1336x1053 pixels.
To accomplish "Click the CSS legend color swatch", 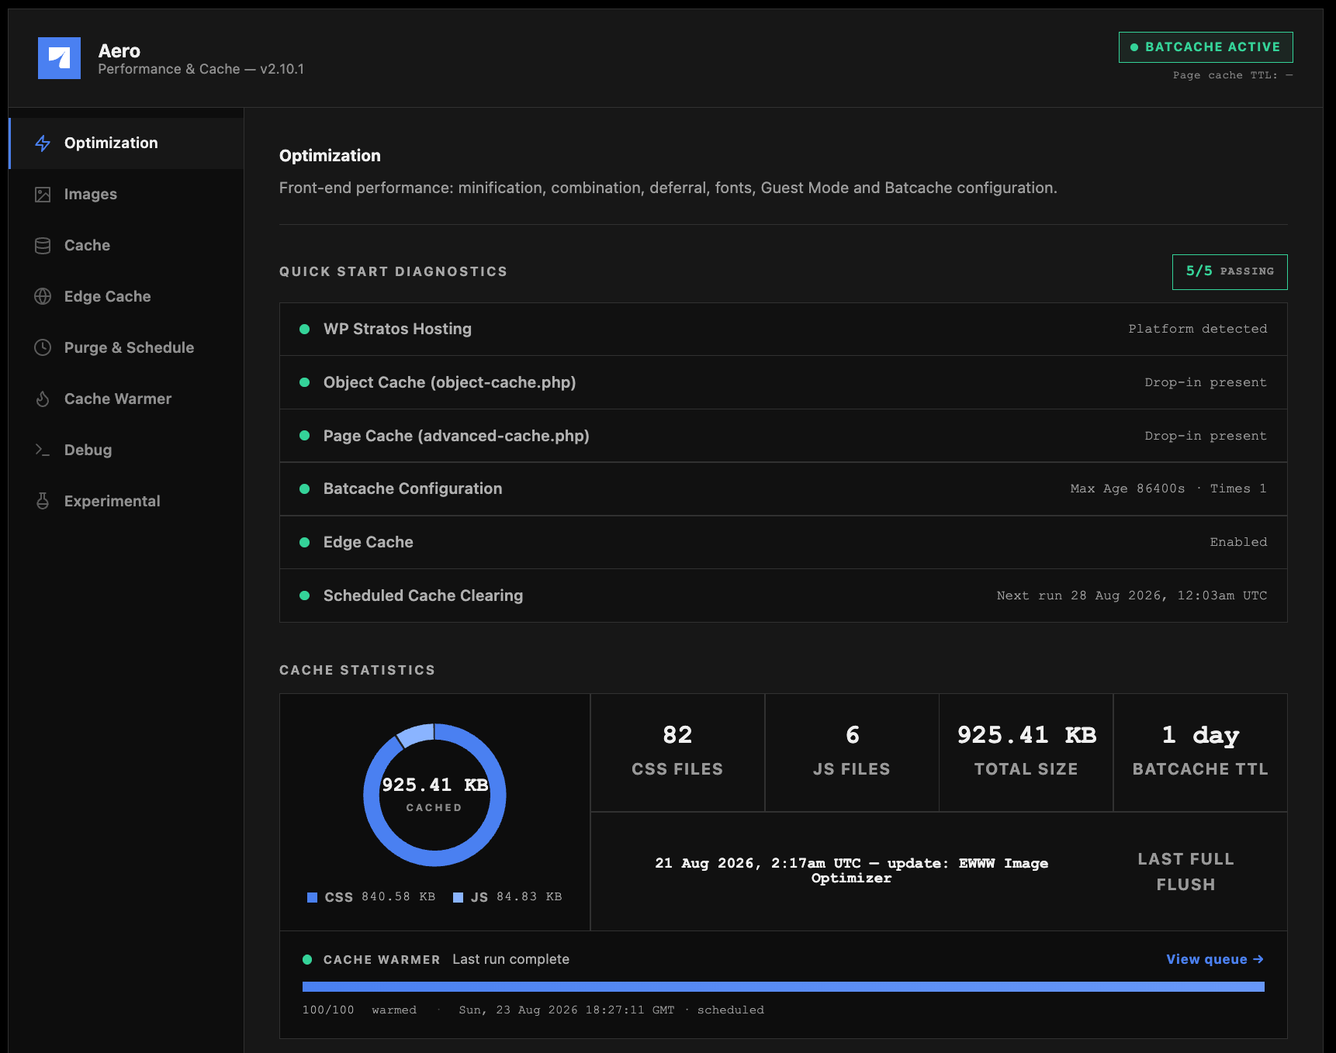I will click(x=313, y=898).
